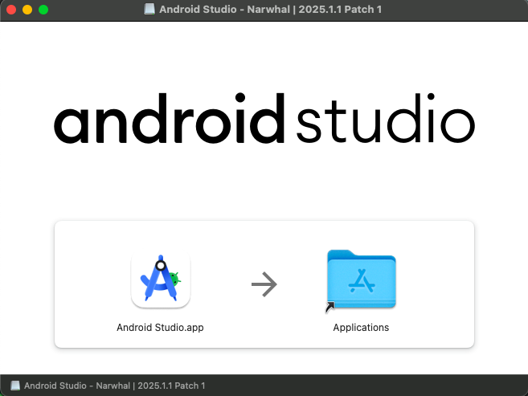Close the installer window with the red button

point(11,10)
